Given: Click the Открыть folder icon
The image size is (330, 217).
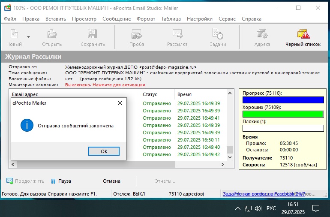Looking at the screenshot, I should coord(52,34).
